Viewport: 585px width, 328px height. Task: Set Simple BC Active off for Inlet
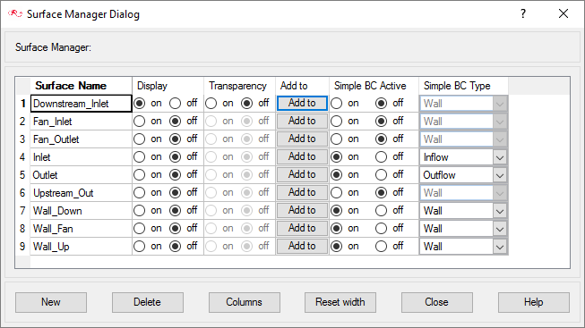[381, 156]
